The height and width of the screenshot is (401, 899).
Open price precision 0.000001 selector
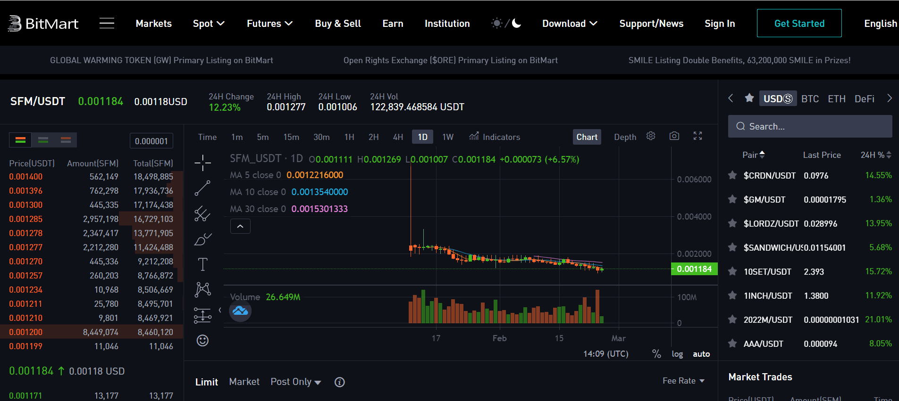[x=151, y=141]
